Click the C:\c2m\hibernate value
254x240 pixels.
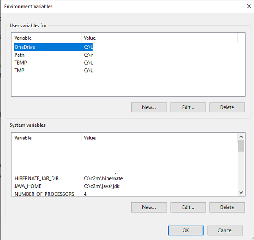pyautogui.click(x=103, y=178)
